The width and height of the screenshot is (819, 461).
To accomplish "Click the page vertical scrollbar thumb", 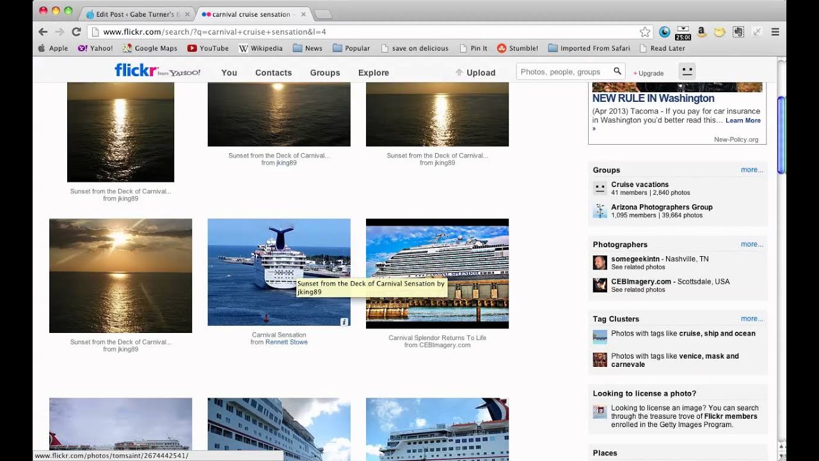I will [x=781, y=134].
